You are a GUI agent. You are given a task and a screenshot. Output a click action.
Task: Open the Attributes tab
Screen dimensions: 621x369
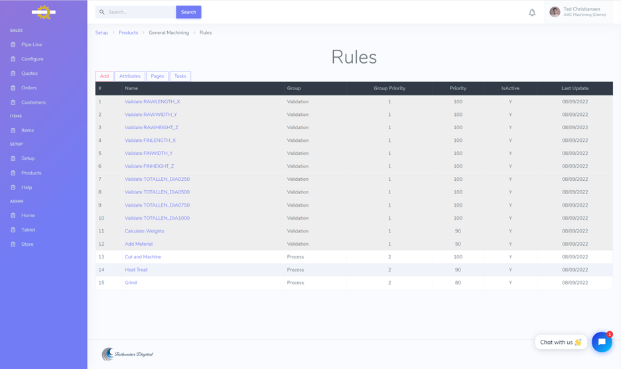tap(129, 76)
